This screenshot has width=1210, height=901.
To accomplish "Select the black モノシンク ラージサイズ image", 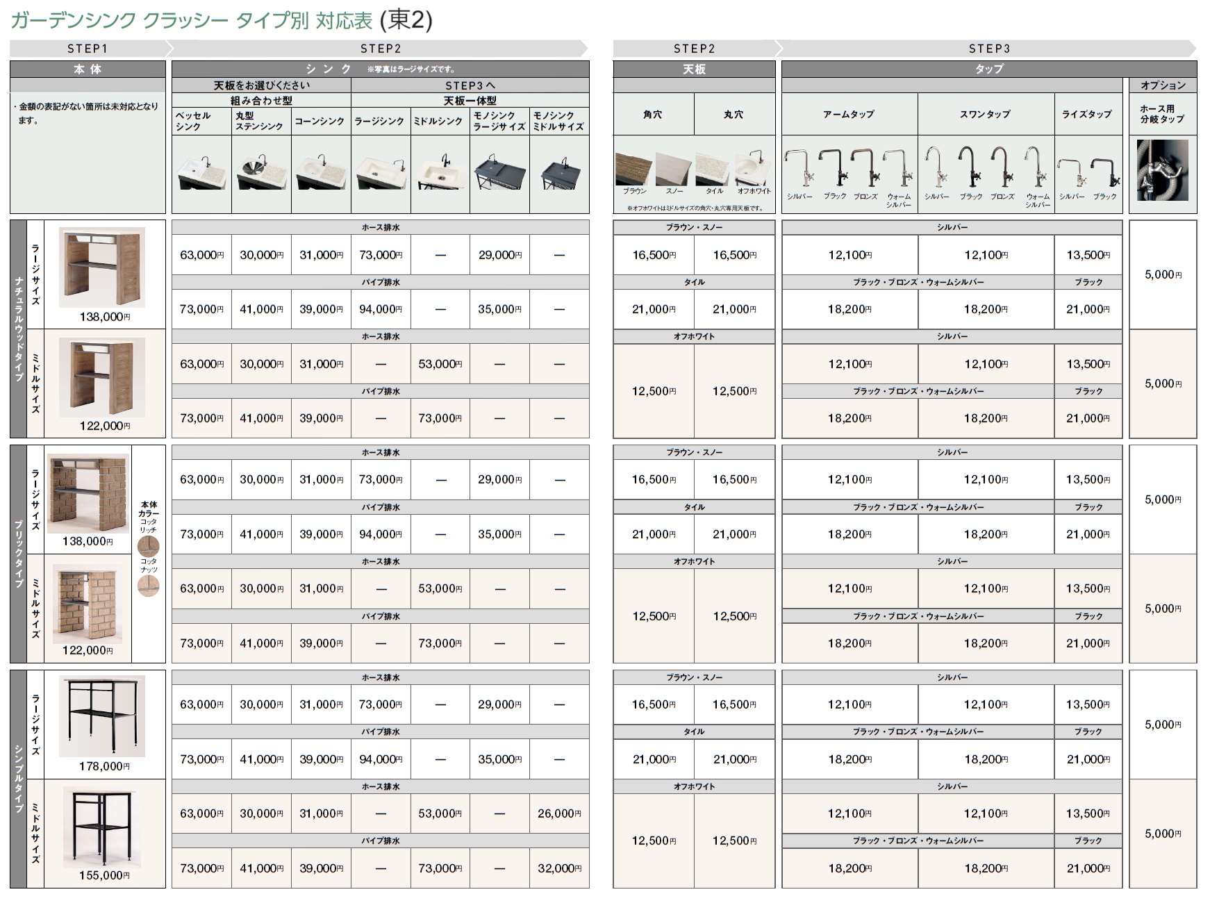I will pos(499,172).
